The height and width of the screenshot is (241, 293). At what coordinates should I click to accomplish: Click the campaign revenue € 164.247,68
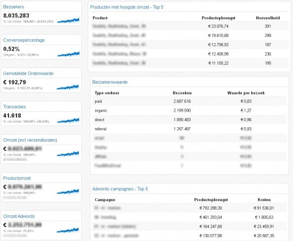[x=211, y=226]
